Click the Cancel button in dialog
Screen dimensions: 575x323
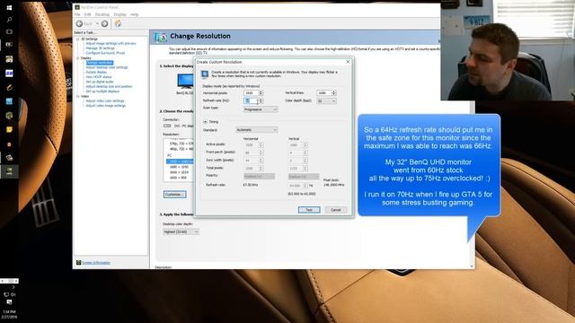336,210
